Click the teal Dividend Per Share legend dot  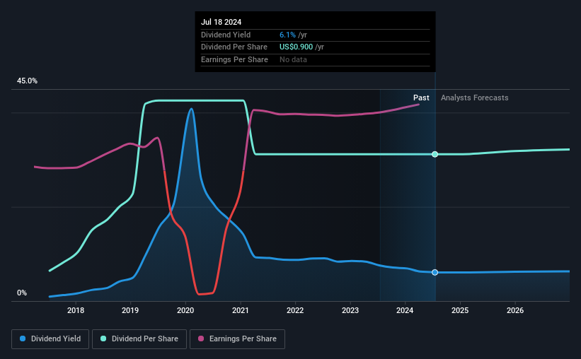coord(103,339)
